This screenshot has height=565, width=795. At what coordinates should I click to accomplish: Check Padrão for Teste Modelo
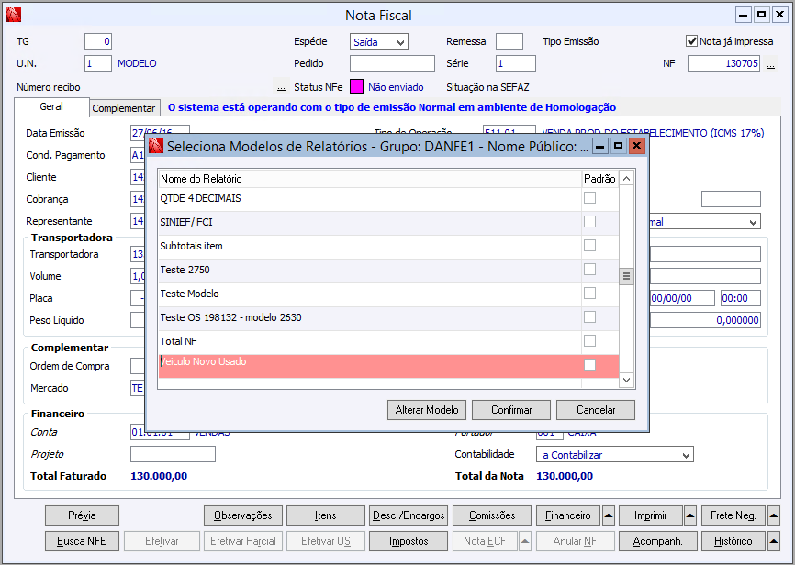point(589,293)
